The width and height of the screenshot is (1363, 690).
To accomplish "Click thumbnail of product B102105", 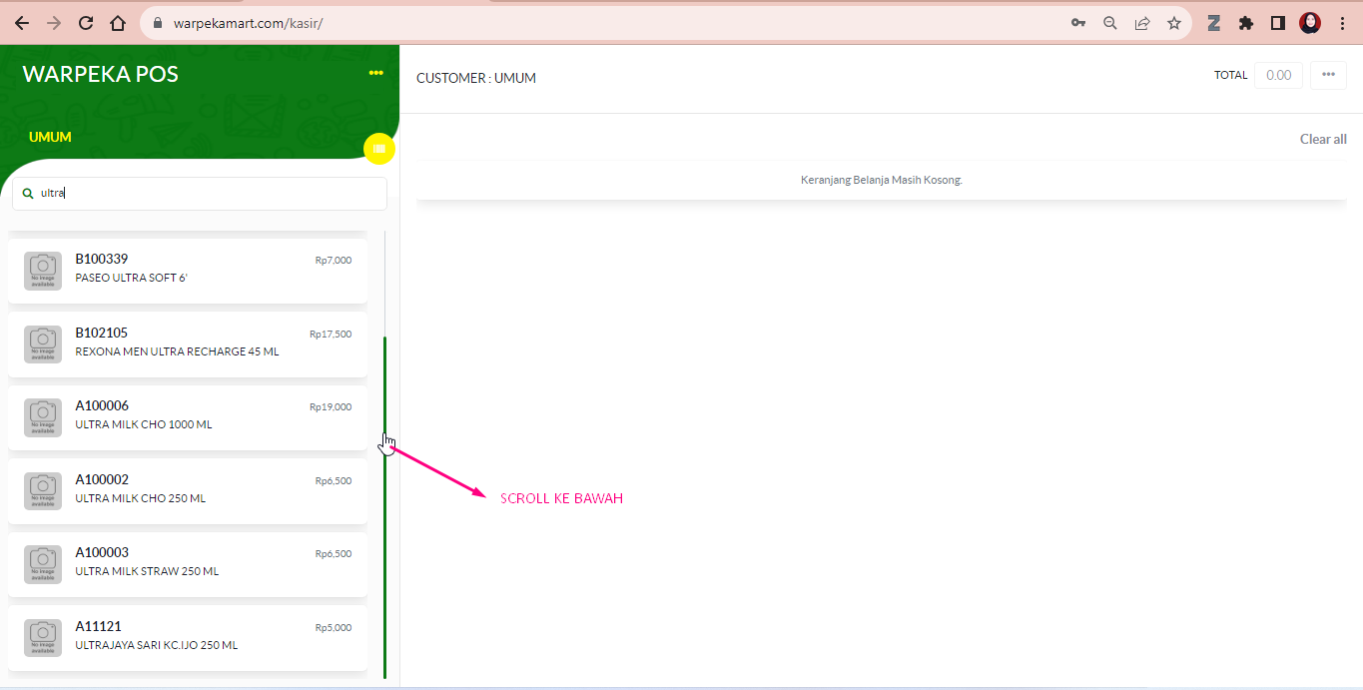I will tap(43, 345).
